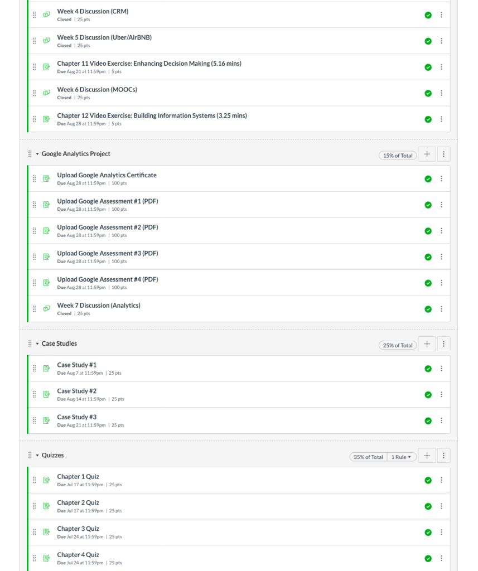Open Chapter 11 Video Exercise: Enhancing Decision Making
The width and height of the screenshot is (478, 571).
[149, 64]
